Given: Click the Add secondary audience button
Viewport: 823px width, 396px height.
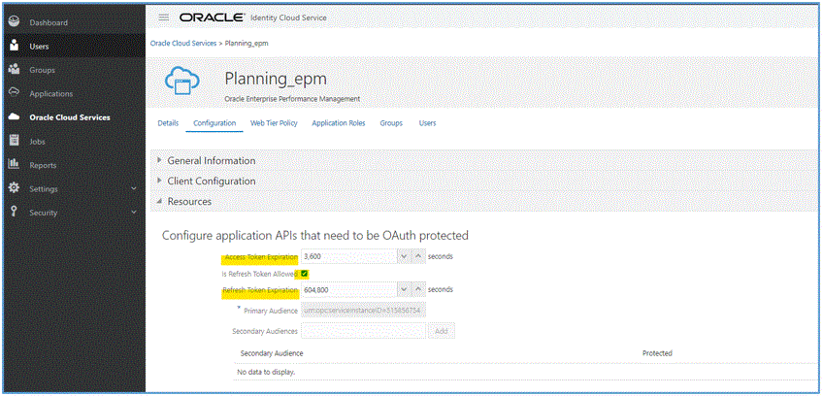Looking at the screenshot, I should pyautogui.click(x=442, y=331).
